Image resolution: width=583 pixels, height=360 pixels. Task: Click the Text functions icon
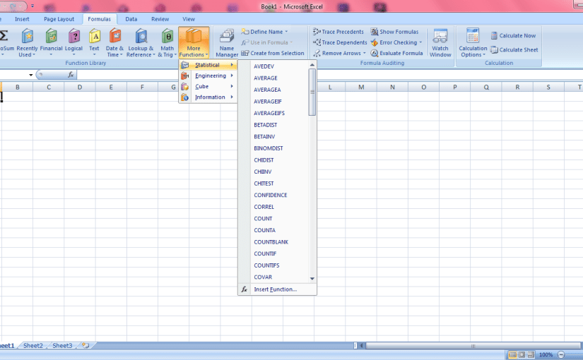(94, 41)
